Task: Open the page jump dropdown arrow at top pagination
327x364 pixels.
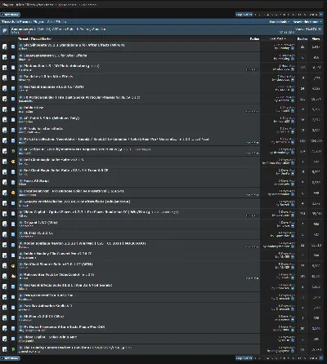Action: [321, 15]
